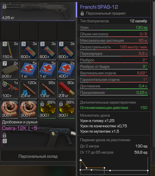Select the 80x red shotgun shells
This screenshot has height=176, width=155.
point(66,89)
